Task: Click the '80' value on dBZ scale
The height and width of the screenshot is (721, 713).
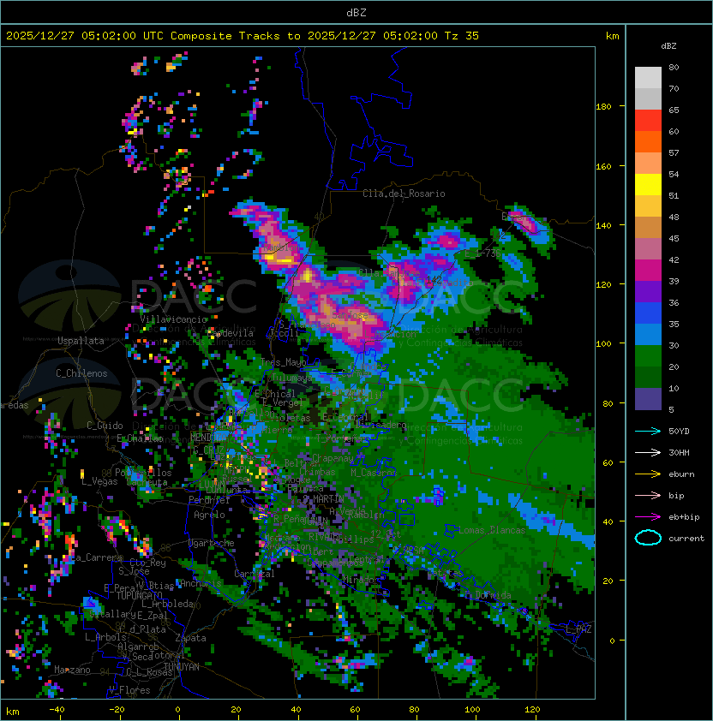Action: [x=674, y=67]
